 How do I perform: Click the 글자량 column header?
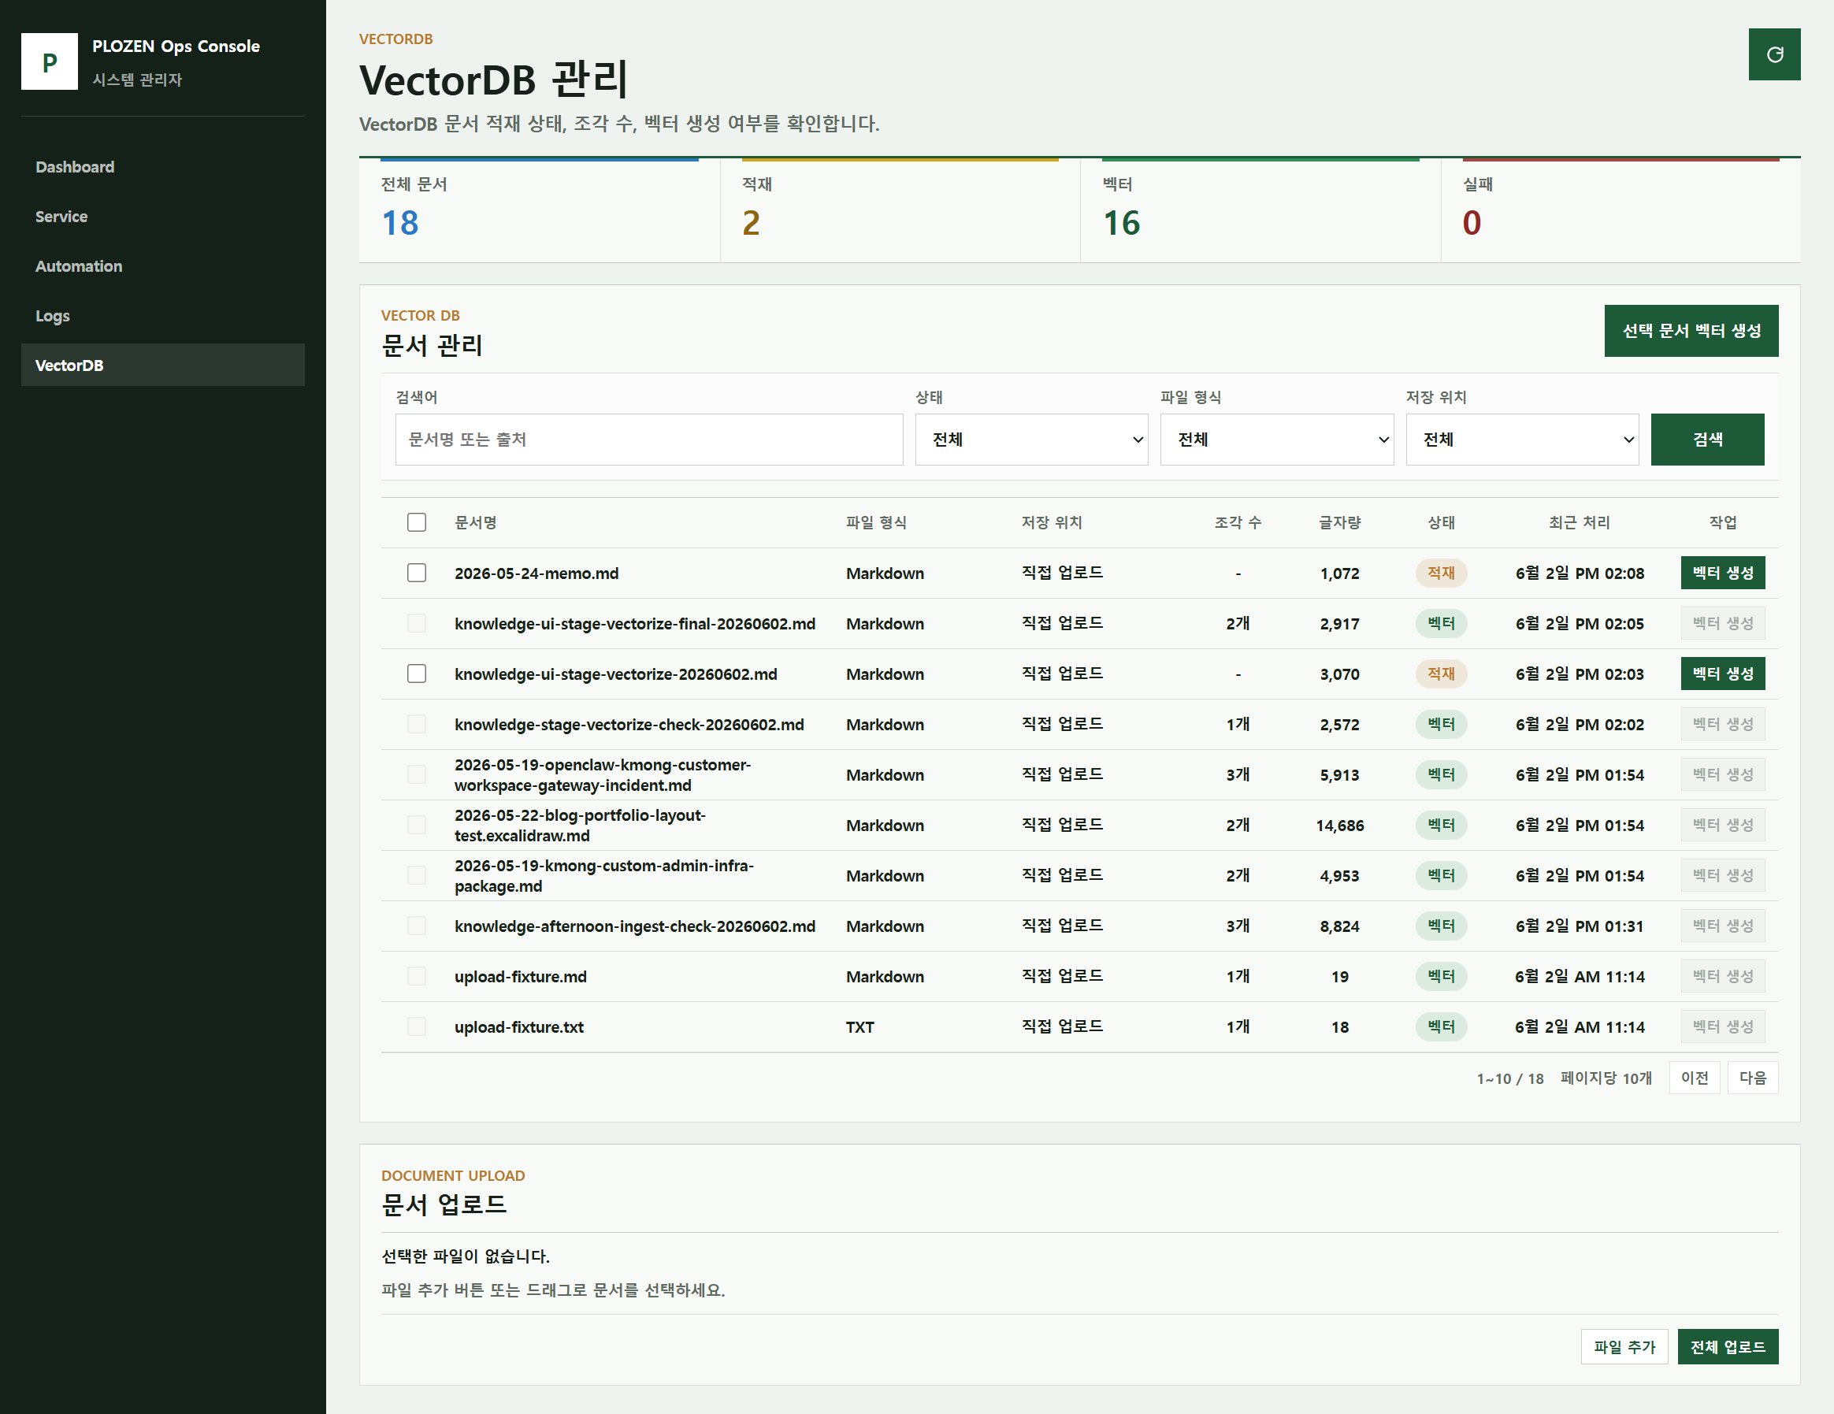point(1338,522)
